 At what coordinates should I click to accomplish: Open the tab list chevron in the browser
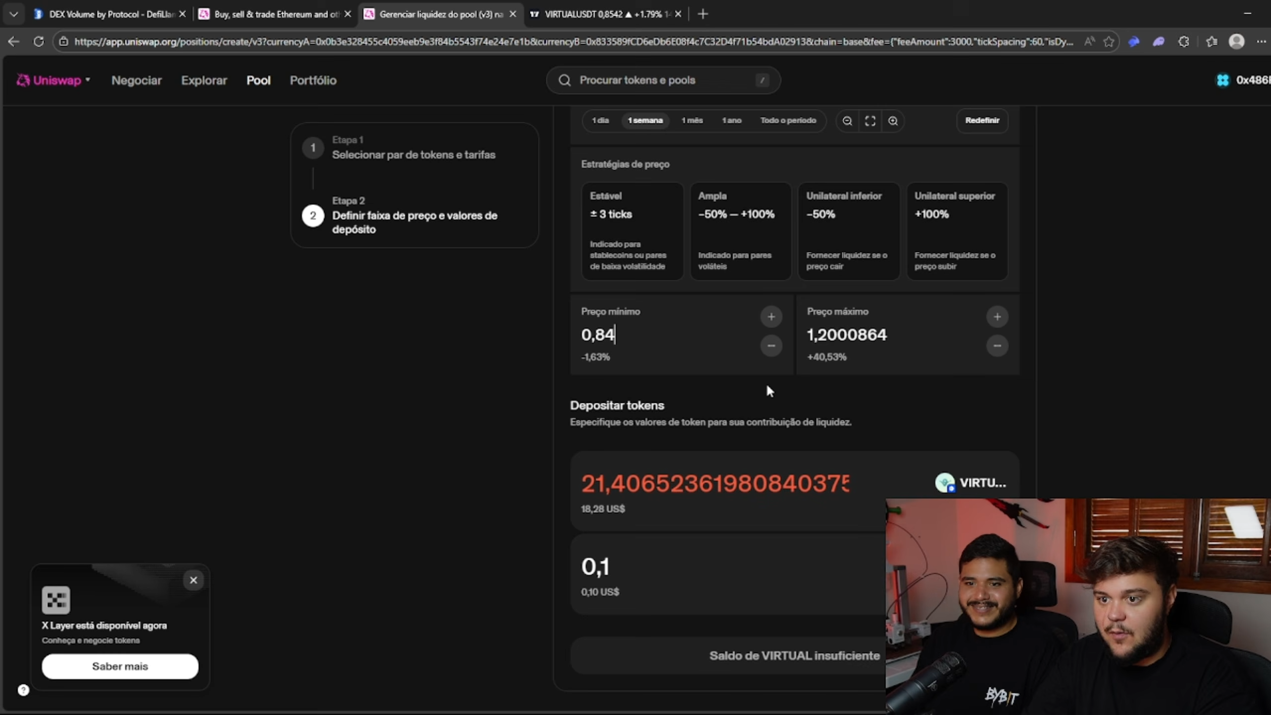click(13, 14)
